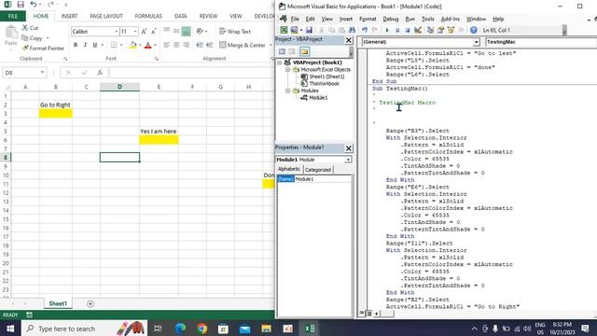The height and width of the screenshot is (336, 597).
Task: Open the Calibri font name dropdown
Action: (x=116, y=32)
